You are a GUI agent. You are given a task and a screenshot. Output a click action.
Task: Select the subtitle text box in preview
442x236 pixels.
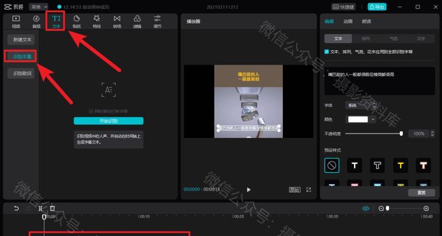pos(248,128)
